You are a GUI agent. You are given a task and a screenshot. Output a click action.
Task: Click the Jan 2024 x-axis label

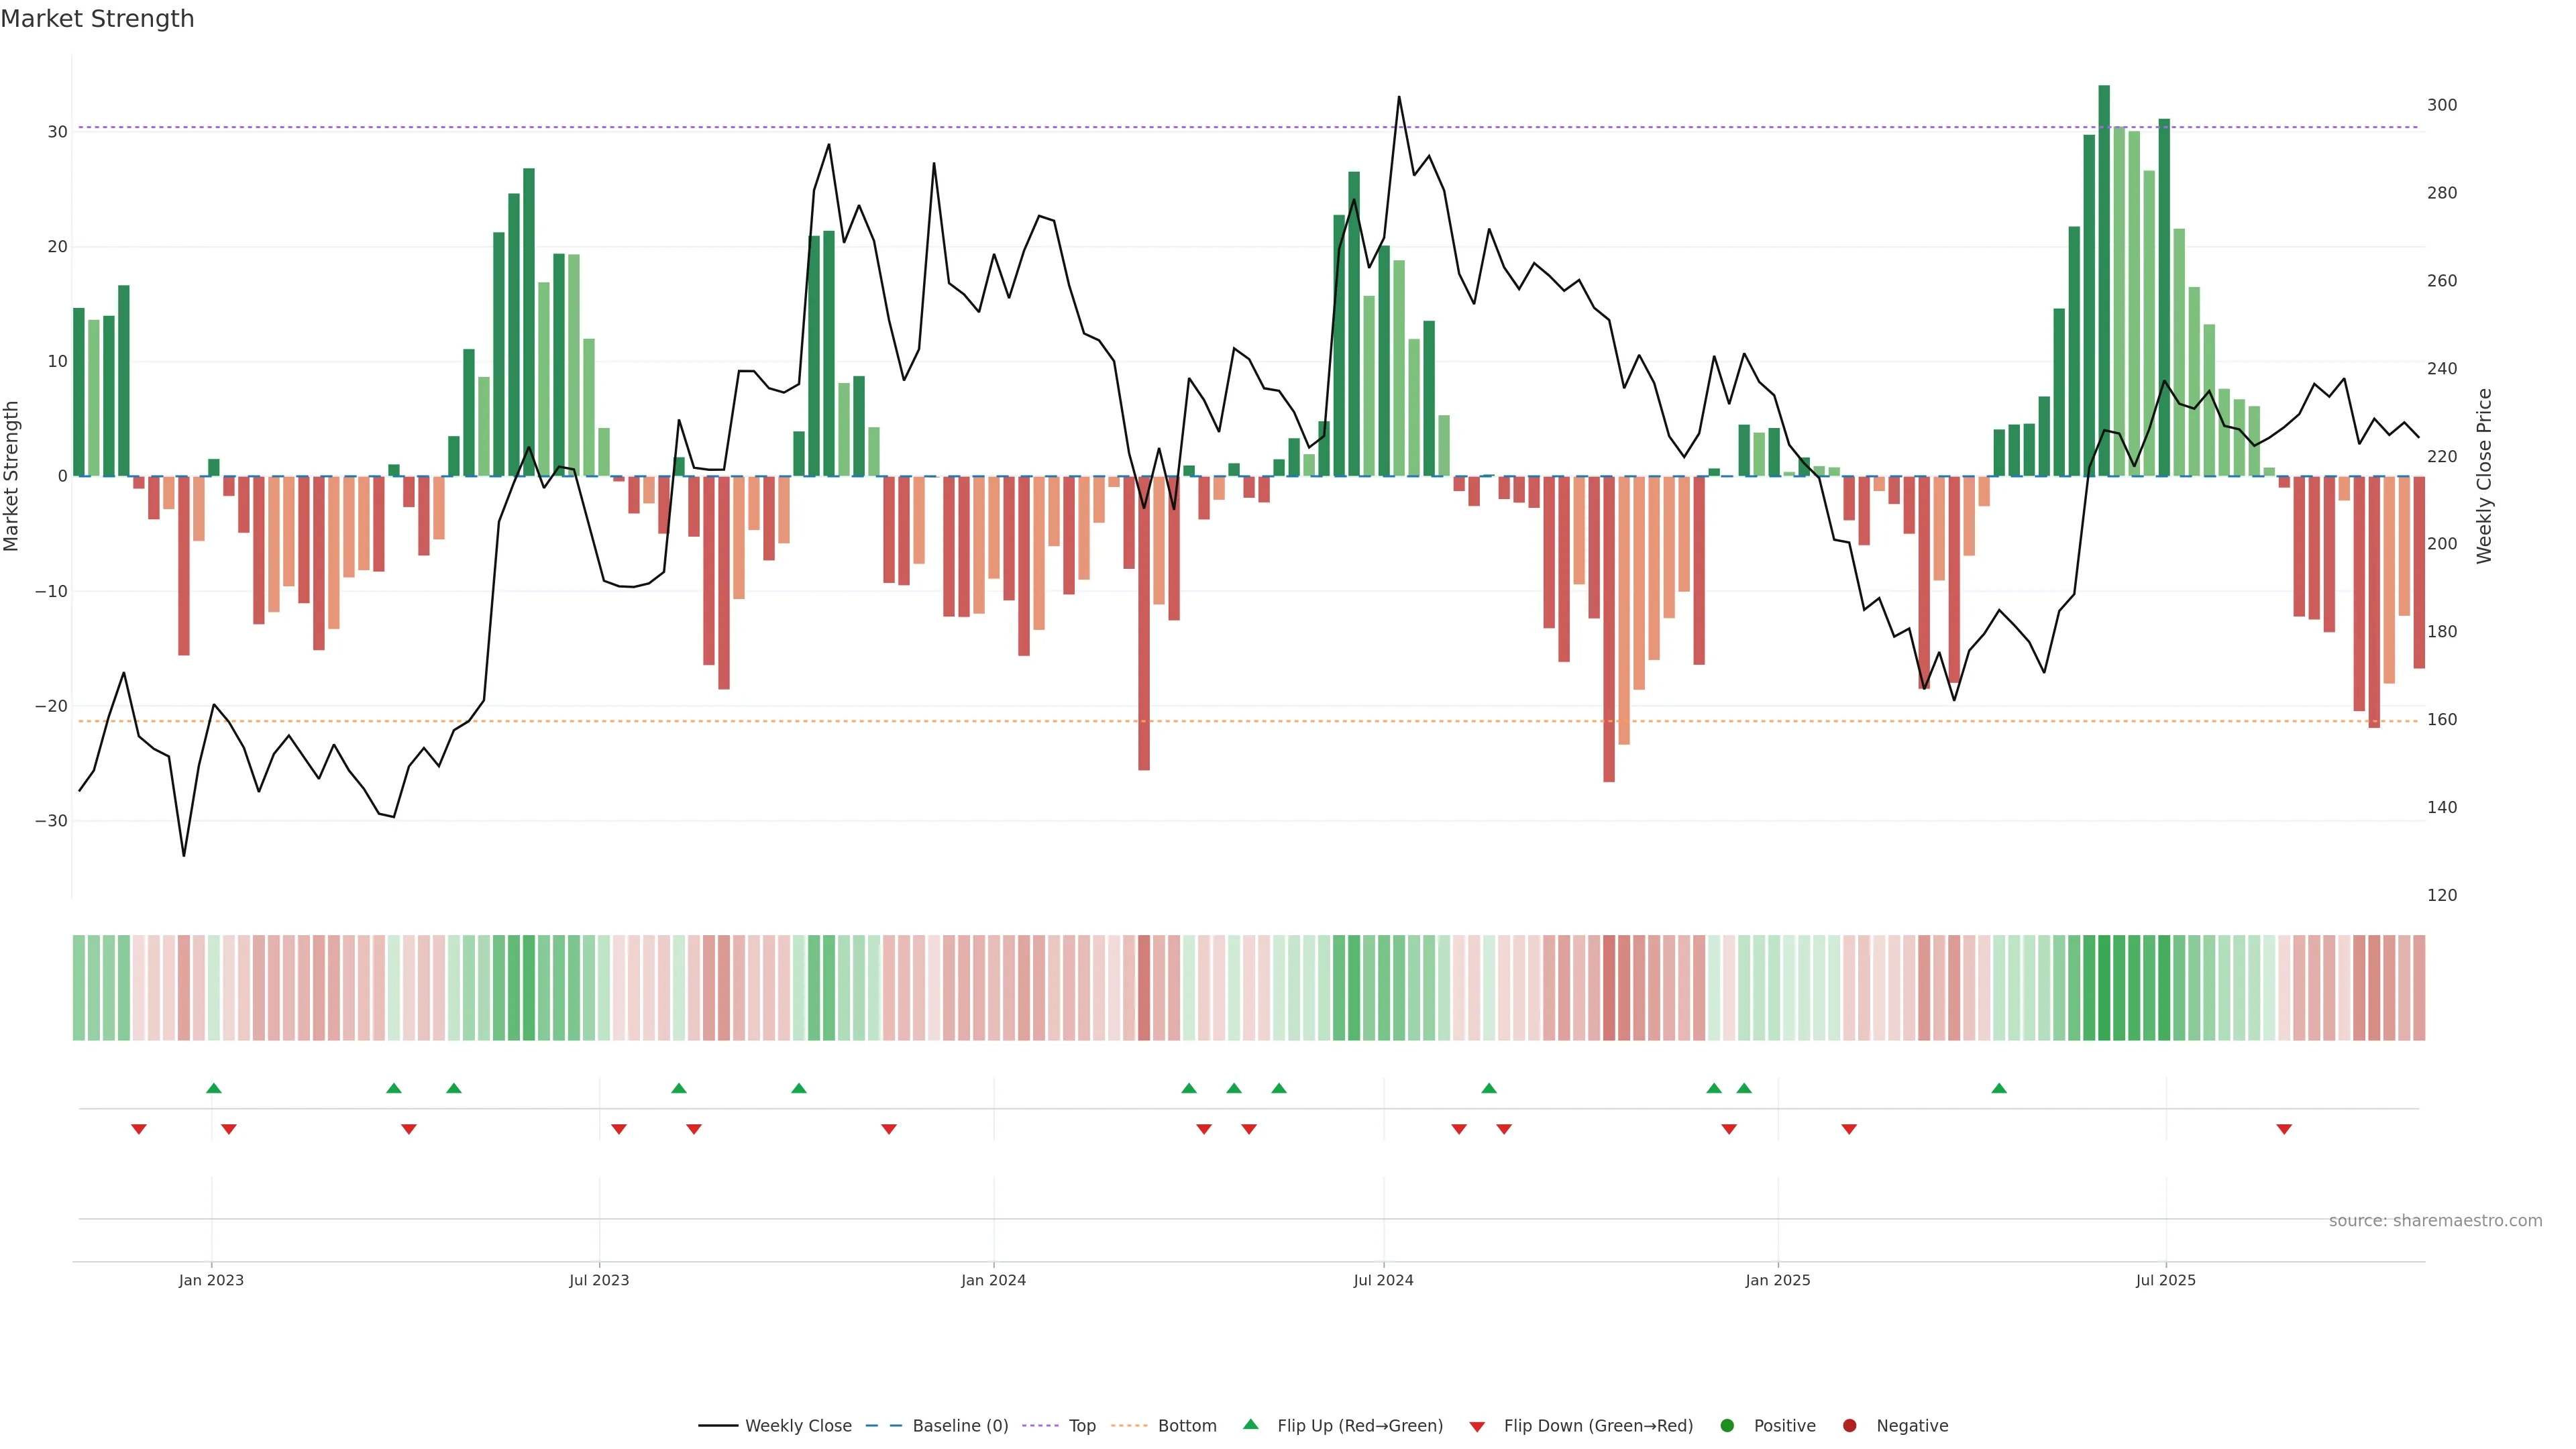993,1280
